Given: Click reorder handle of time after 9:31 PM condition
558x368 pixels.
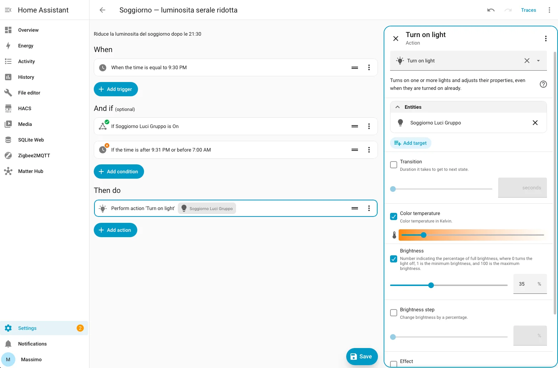Looking at the screenshot, I should click(355, 150).
